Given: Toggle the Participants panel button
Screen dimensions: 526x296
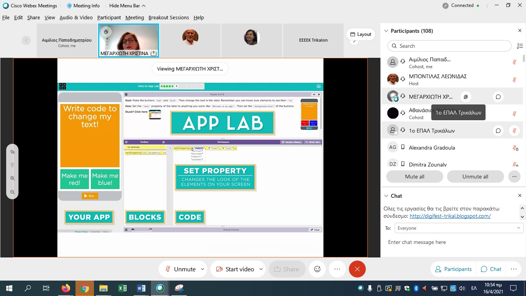Looking at the screenshot, I should click(453, 269).
